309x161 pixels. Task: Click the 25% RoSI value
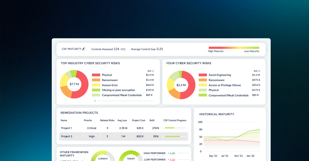156,137
